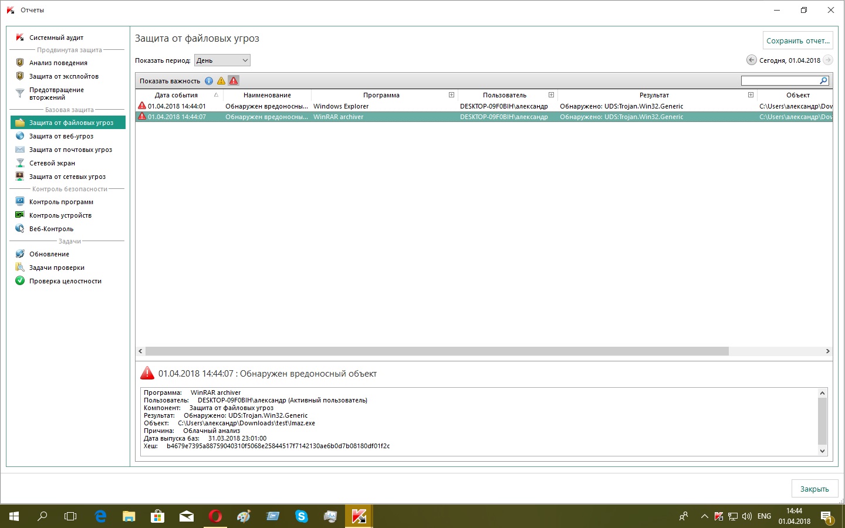Open Skype from the taskbar
Viewport: 845px width, 528px height.
[x=302, y=516]
